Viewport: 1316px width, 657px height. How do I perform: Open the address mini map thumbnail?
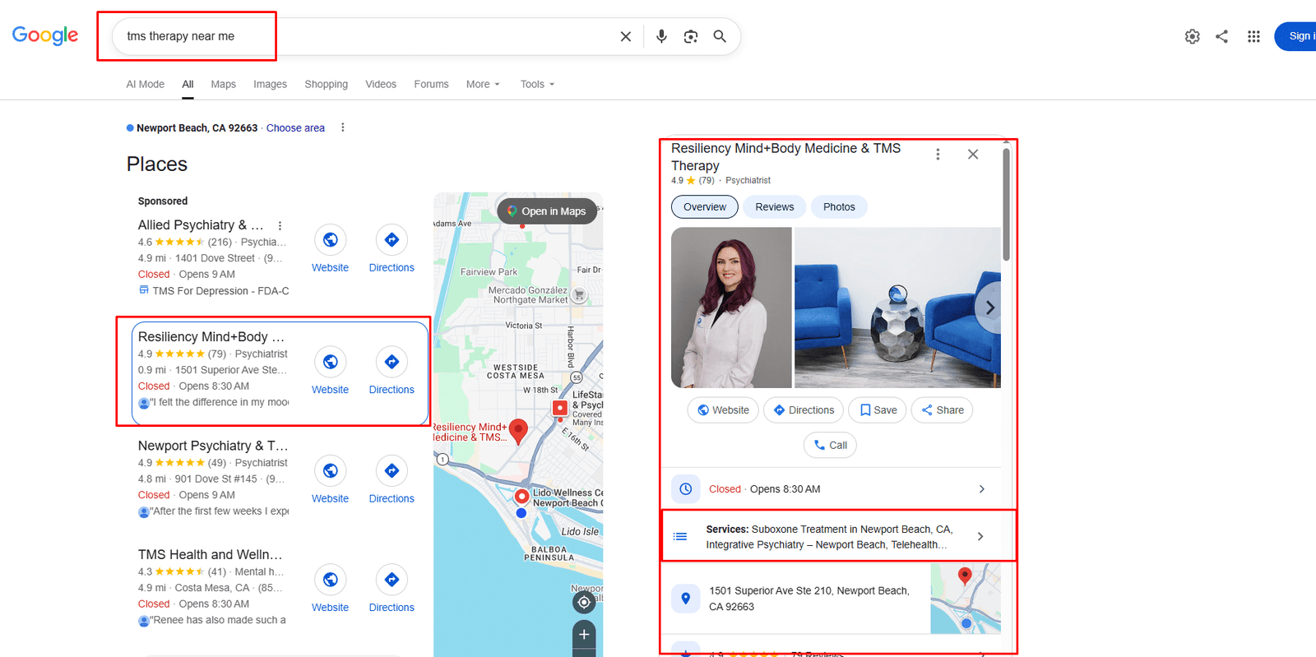click(966, 599)
